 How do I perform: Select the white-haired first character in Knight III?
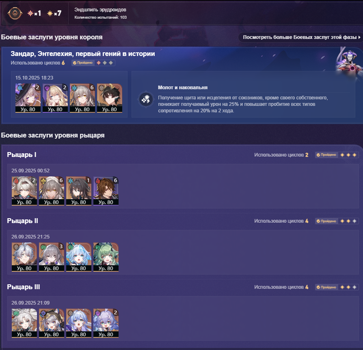24,323
